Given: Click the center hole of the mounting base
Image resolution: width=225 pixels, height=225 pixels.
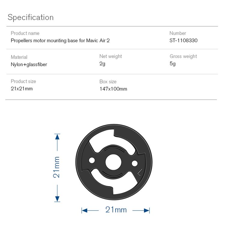Looking at the screenshot, I should point(113,162).
